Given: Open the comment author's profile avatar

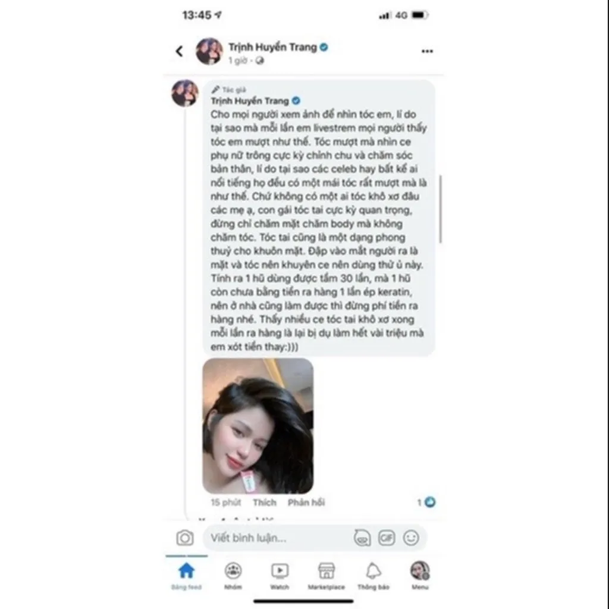Looking at the screenshot, I should pyautogui.click(x=185, y=93).
